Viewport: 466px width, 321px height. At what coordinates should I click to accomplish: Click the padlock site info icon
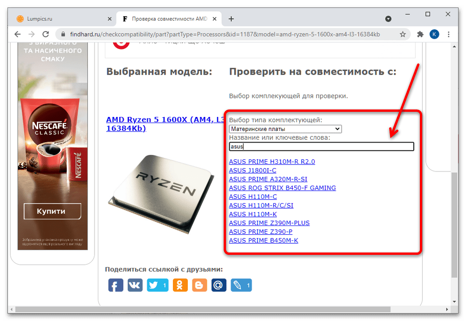click(x=63, y=34)
